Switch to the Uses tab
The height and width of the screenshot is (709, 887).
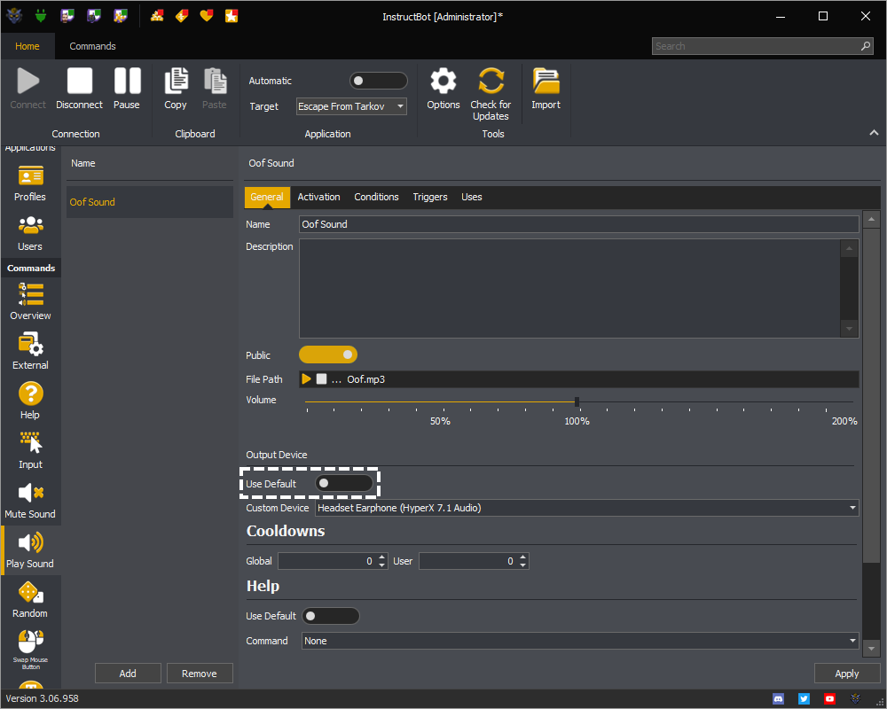tap(471, 197)
